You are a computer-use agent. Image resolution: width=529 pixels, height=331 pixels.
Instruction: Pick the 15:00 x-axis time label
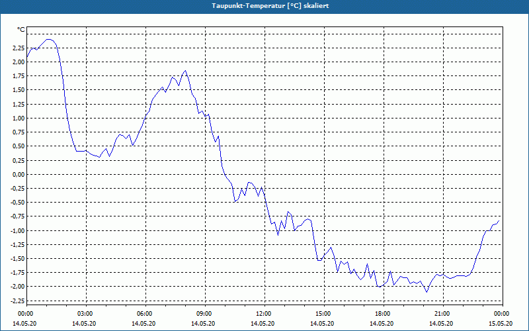point(324,314)
